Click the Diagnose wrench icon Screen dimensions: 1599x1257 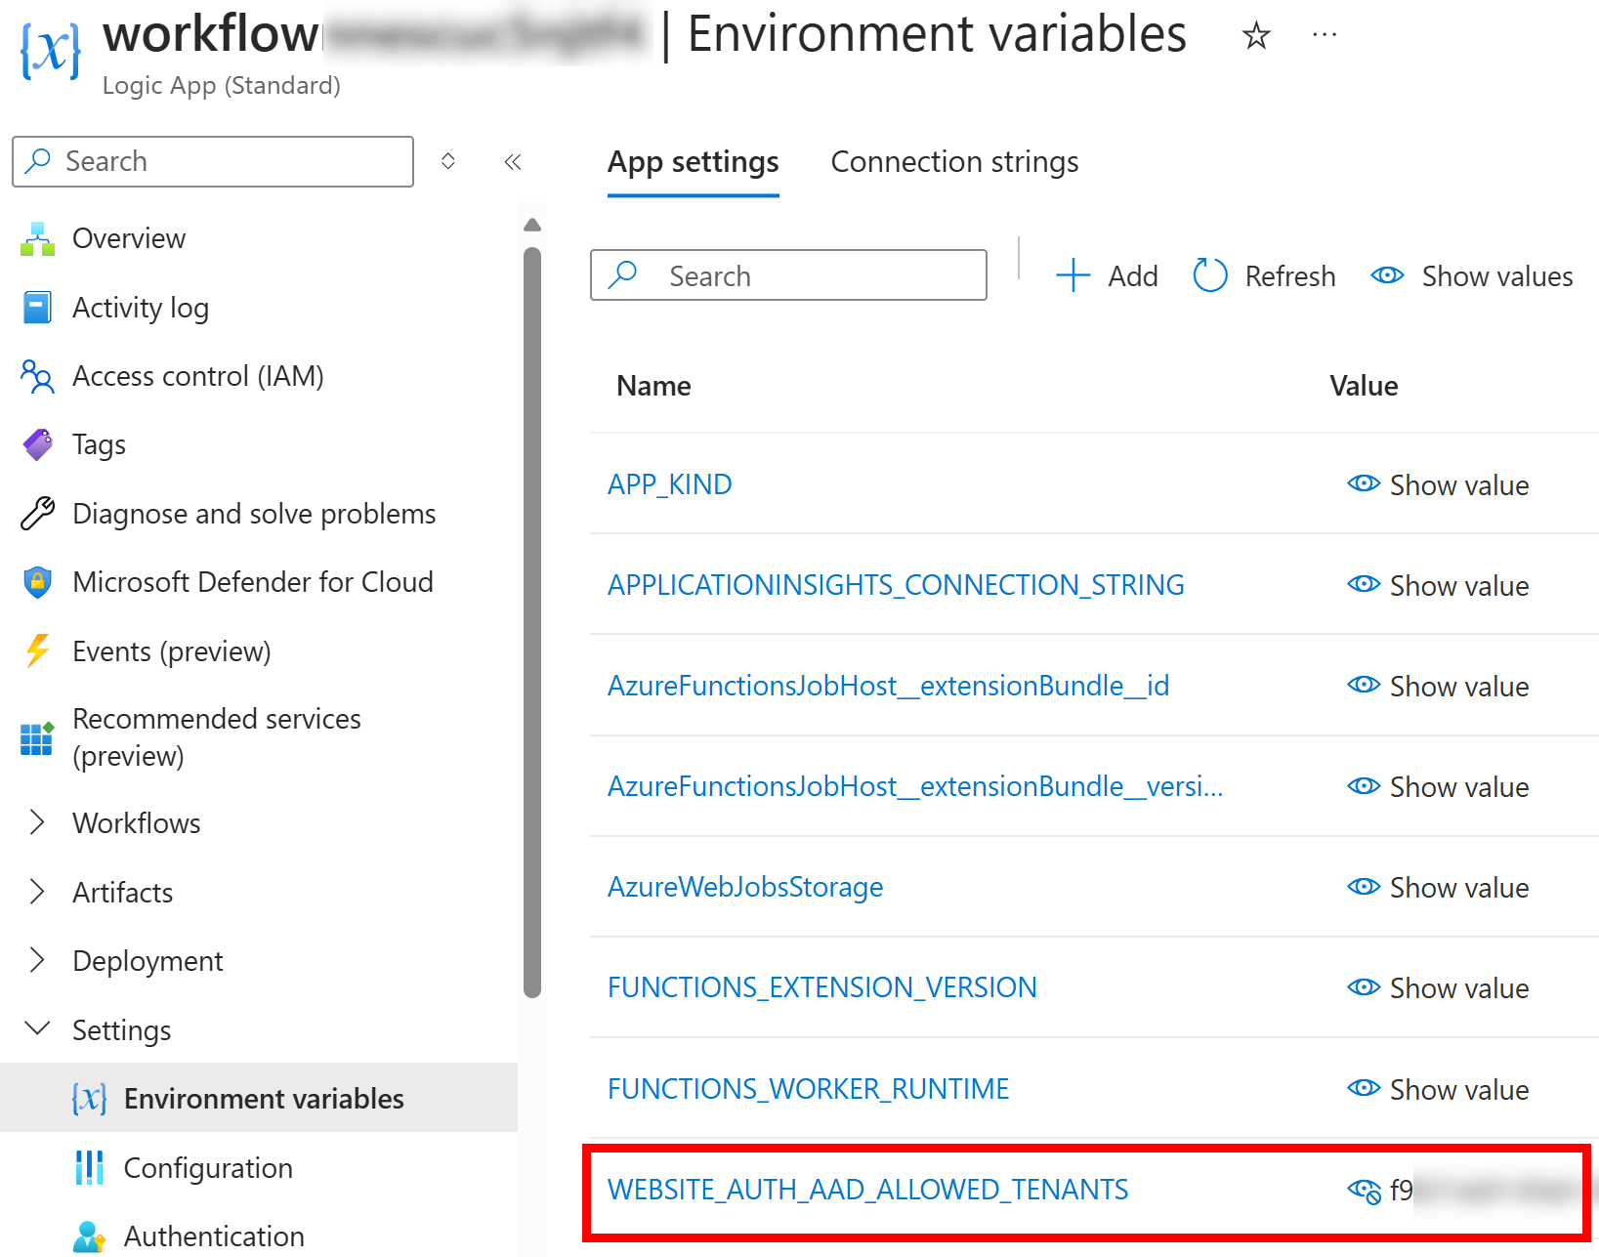[37, 514]
